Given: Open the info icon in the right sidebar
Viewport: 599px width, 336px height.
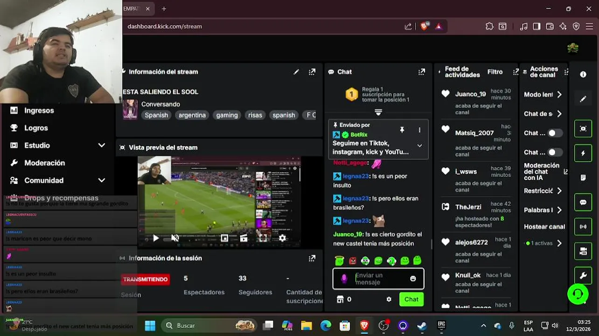Looking at the screenshot, I should click(x=583, y=75).
